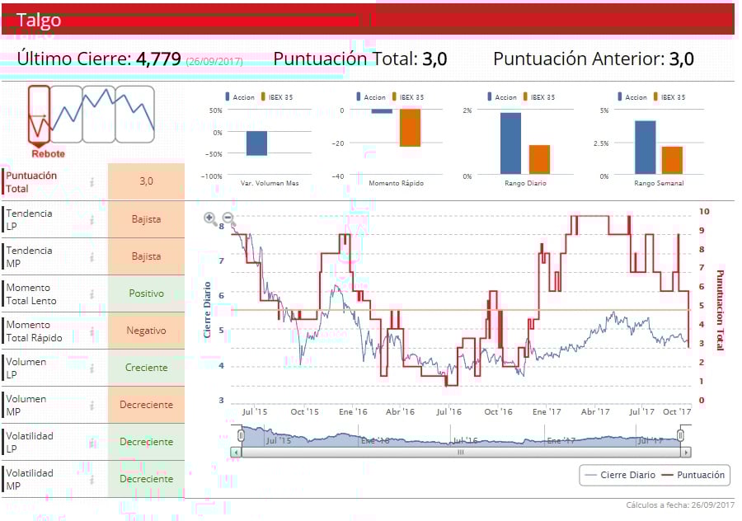Toggle IBEX 35 legend in Momento Rápido chart

tap(408, 97)
